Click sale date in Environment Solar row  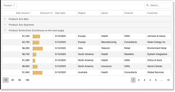tap(65, 48)
